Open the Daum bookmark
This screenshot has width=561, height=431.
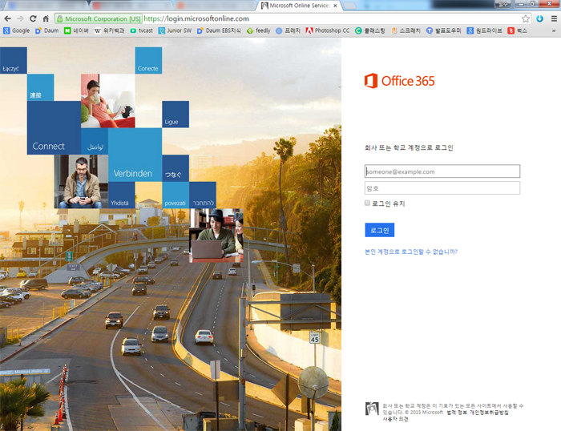tap(46, 30)
